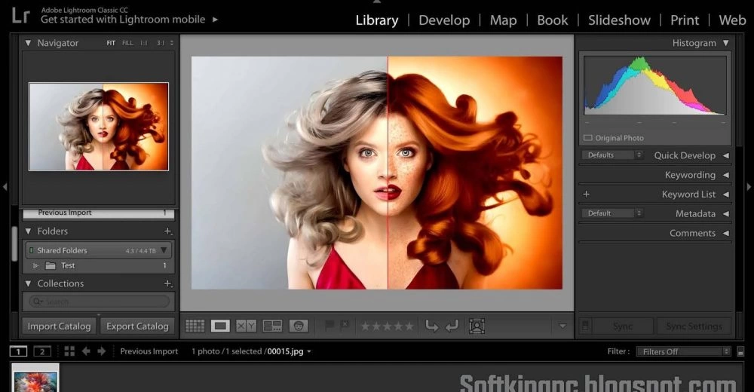Expand the Test folder tree item
The width and height of the screenshot is (754, 392).
coord(35,266)
